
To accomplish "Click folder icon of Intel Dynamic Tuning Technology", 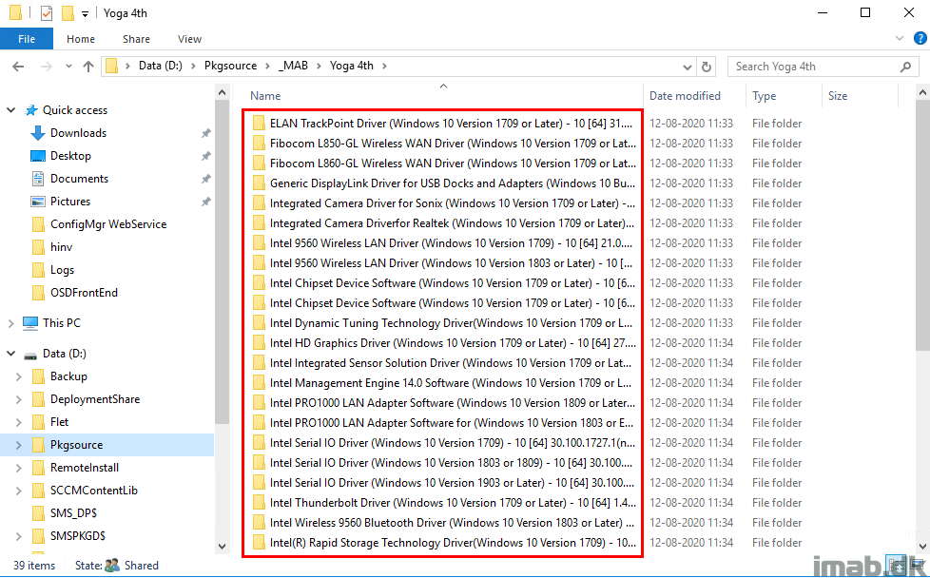I will pos(259,323).
